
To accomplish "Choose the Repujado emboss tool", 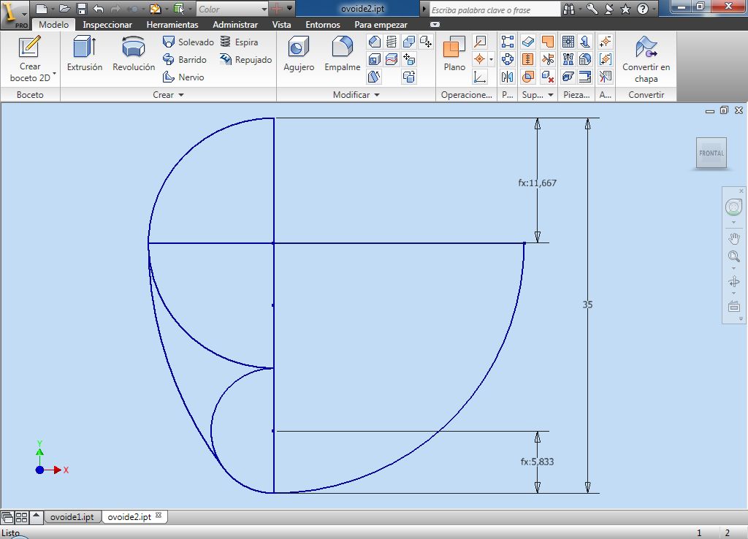I will 245,60.
